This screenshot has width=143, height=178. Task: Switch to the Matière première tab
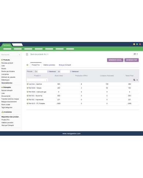tap(49, 65)
